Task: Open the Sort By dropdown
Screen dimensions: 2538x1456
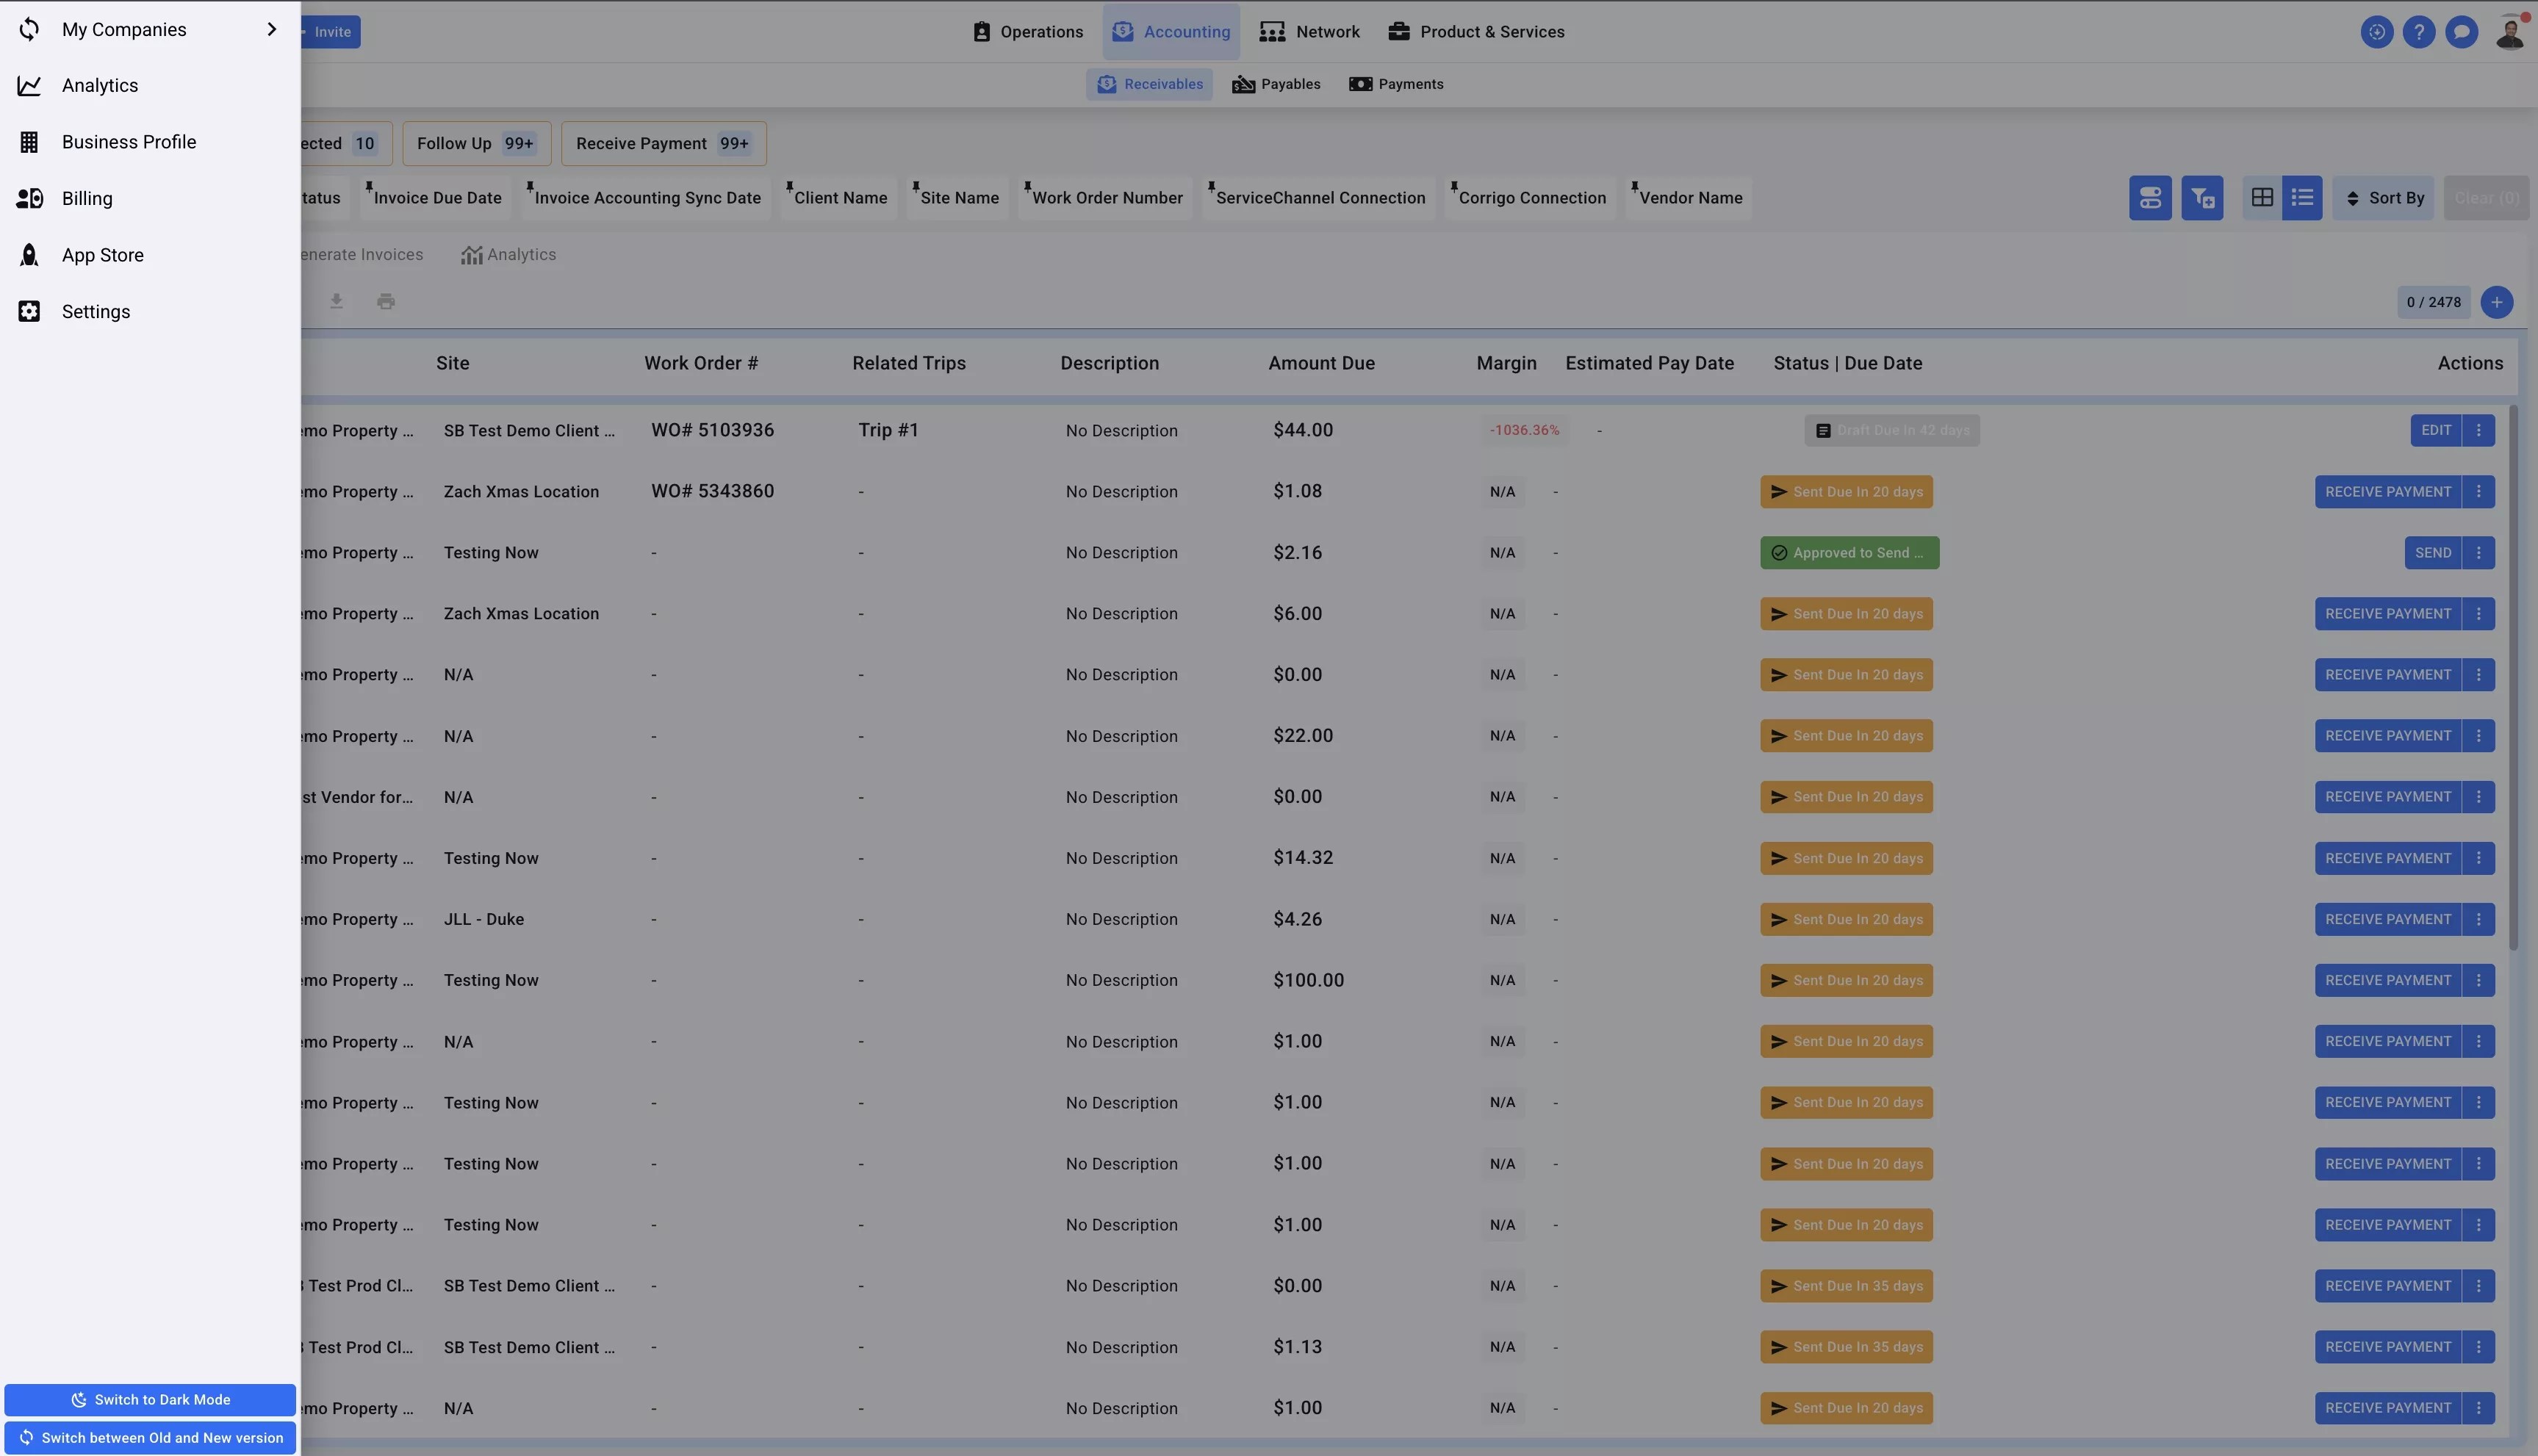Action: click(2384, 197)
